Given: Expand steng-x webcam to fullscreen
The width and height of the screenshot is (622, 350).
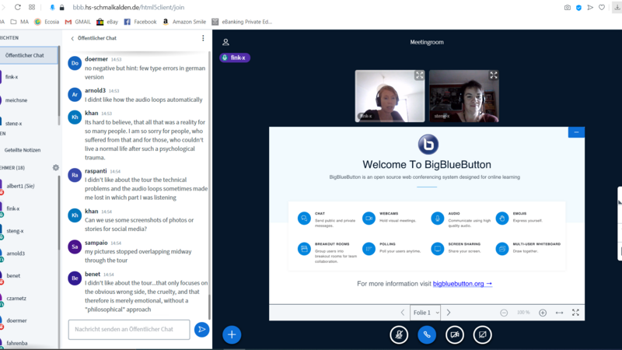Looking at the screenshot, I should point(494,75).
